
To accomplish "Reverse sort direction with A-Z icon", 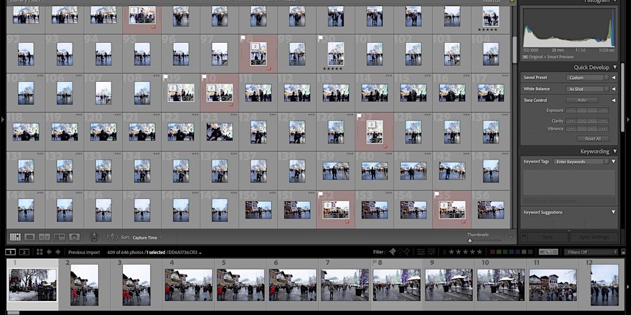I will click(112, 237).
